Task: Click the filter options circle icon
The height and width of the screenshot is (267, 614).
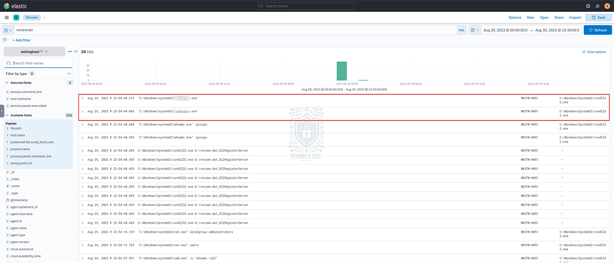Action: coord(6,40)
